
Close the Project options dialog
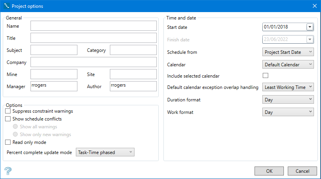pyautogui.click(x=315, y=6)
